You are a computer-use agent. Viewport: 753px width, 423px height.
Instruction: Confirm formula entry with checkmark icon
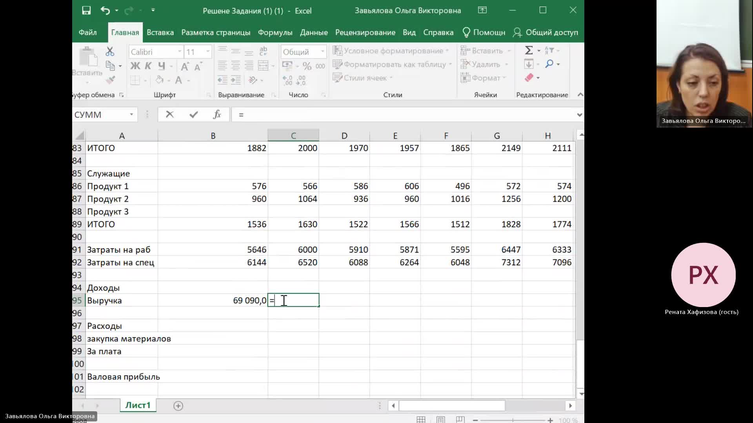(193, 114)
